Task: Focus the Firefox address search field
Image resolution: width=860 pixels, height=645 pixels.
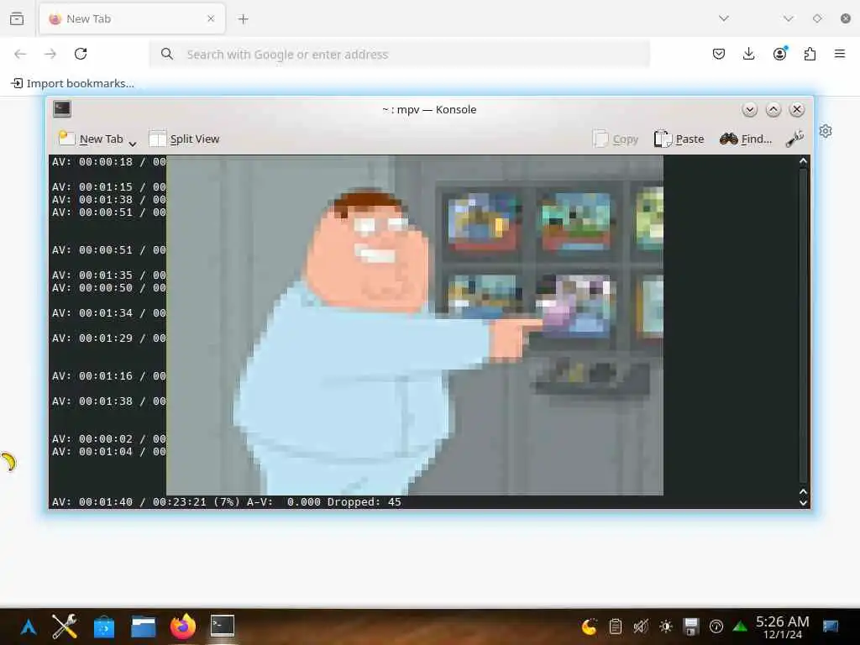Action: click(400, 55)
